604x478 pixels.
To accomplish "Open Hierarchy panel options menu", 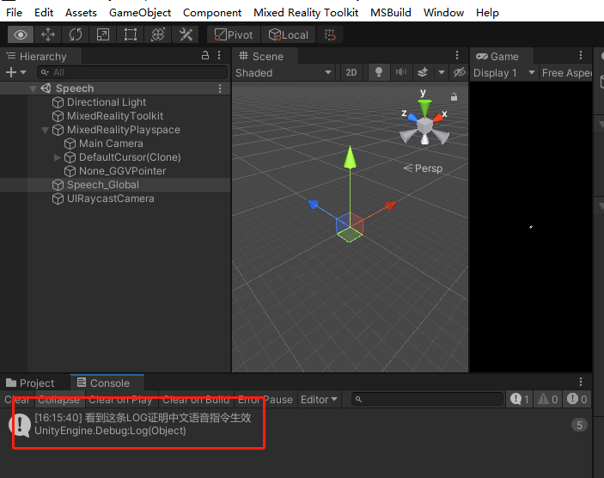I will pyautogui.click(x=219, y=56).
